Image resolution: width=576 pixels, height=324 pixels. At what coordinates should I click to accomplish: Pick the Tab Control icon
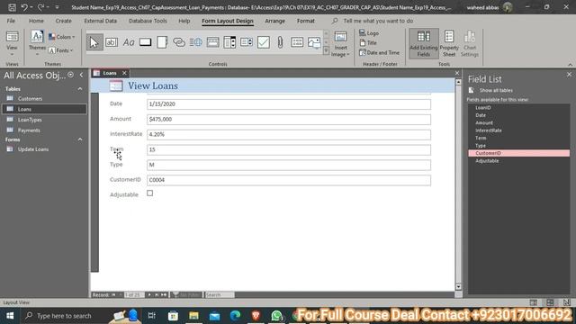pyautogui.click(x=162, y=42)
